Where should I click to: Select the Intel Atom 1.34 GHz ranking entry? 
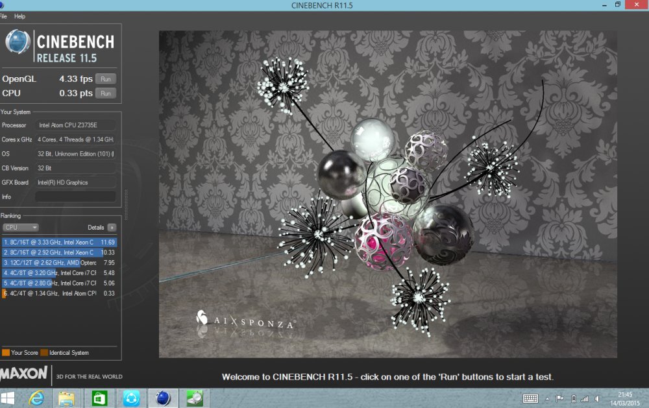(58, 294)
